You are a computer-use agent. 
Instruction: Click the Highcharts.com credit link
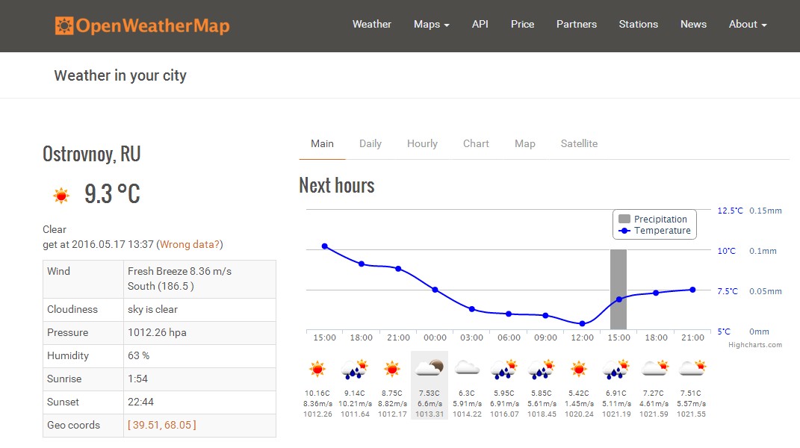click(755, 345)
